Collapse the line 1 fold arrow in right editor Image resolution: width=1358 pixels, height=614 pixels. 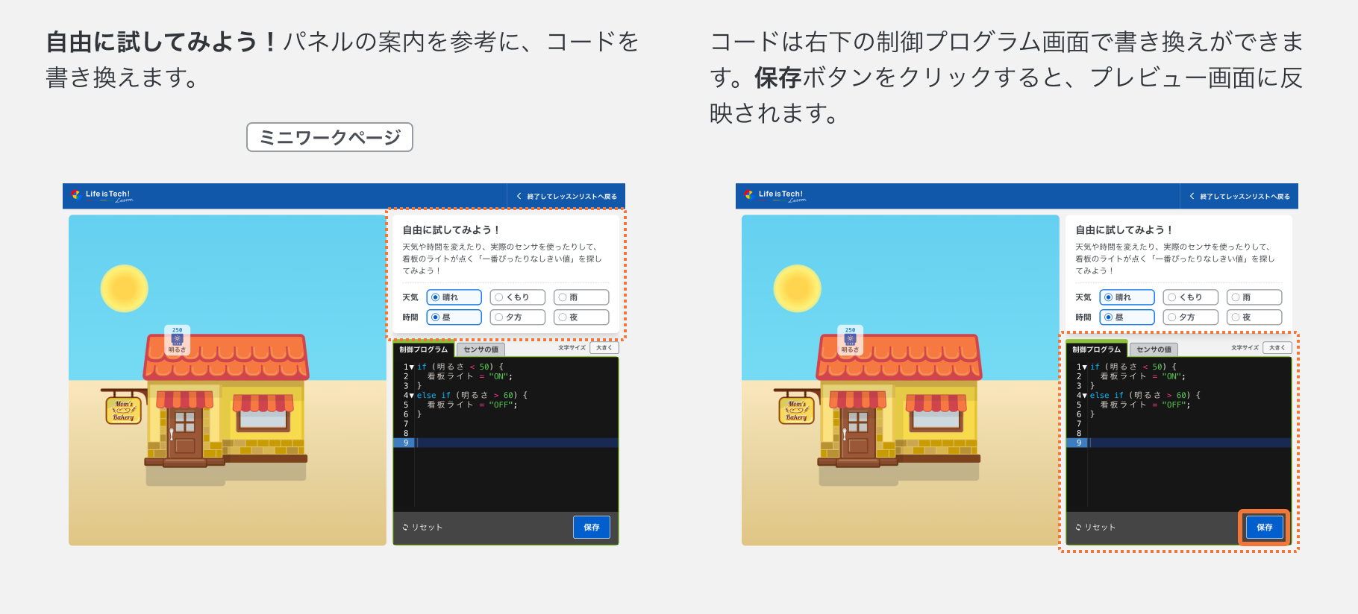pos(1085,367)
